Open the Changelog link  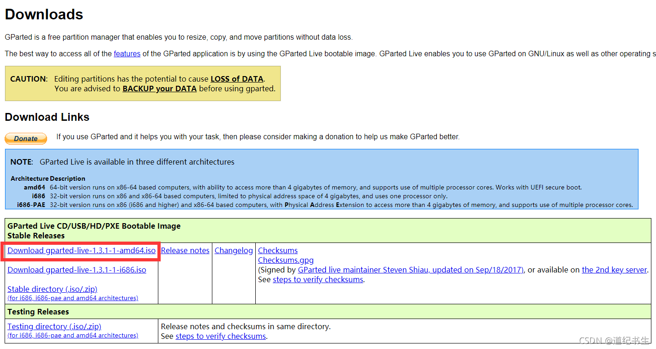[x=234, y=250]
